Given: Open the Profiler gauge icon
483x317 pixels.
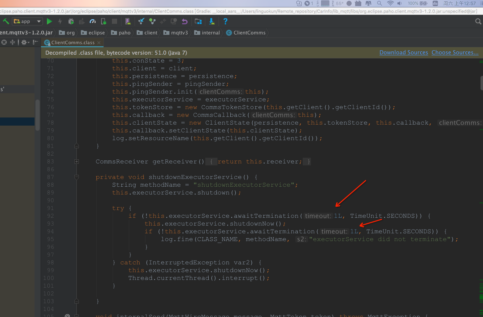Looking at the screenshot, I should (x=92, y=21).
